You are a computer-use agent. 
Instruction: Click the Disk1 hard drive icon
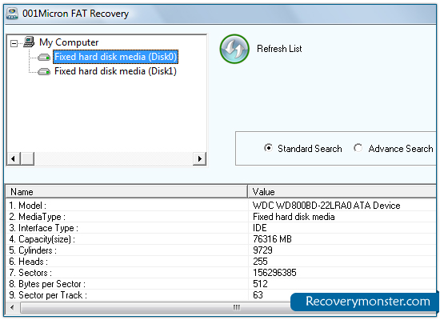[44, 71]
